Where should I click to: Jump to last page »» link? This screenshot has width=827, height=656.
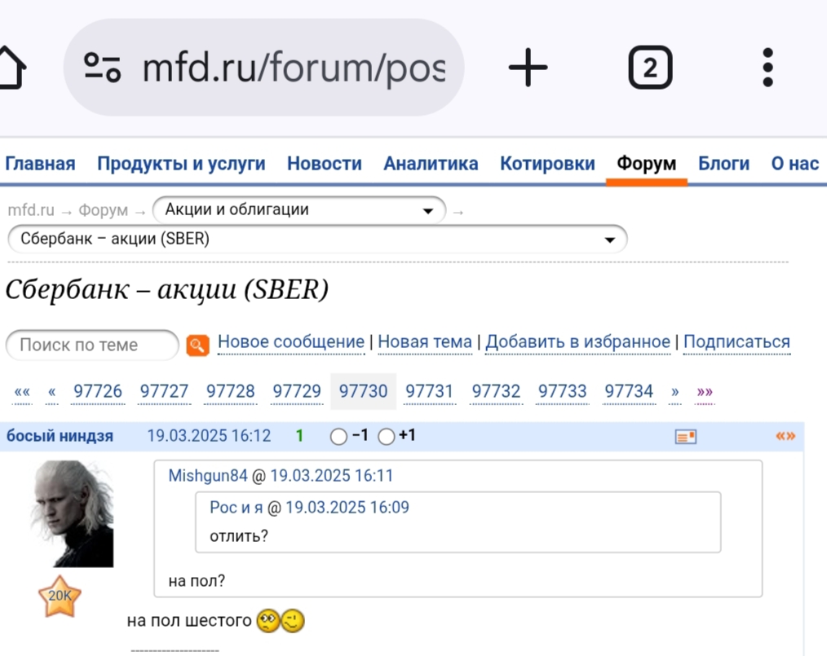point(705,391)
